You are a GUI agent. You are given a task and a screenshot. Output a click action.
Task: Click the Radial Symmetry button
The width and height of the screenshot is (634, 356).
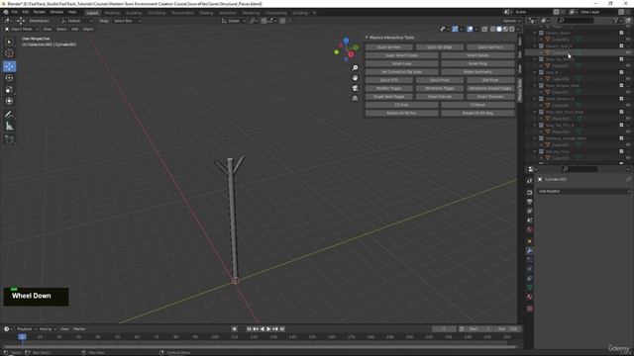477,72
